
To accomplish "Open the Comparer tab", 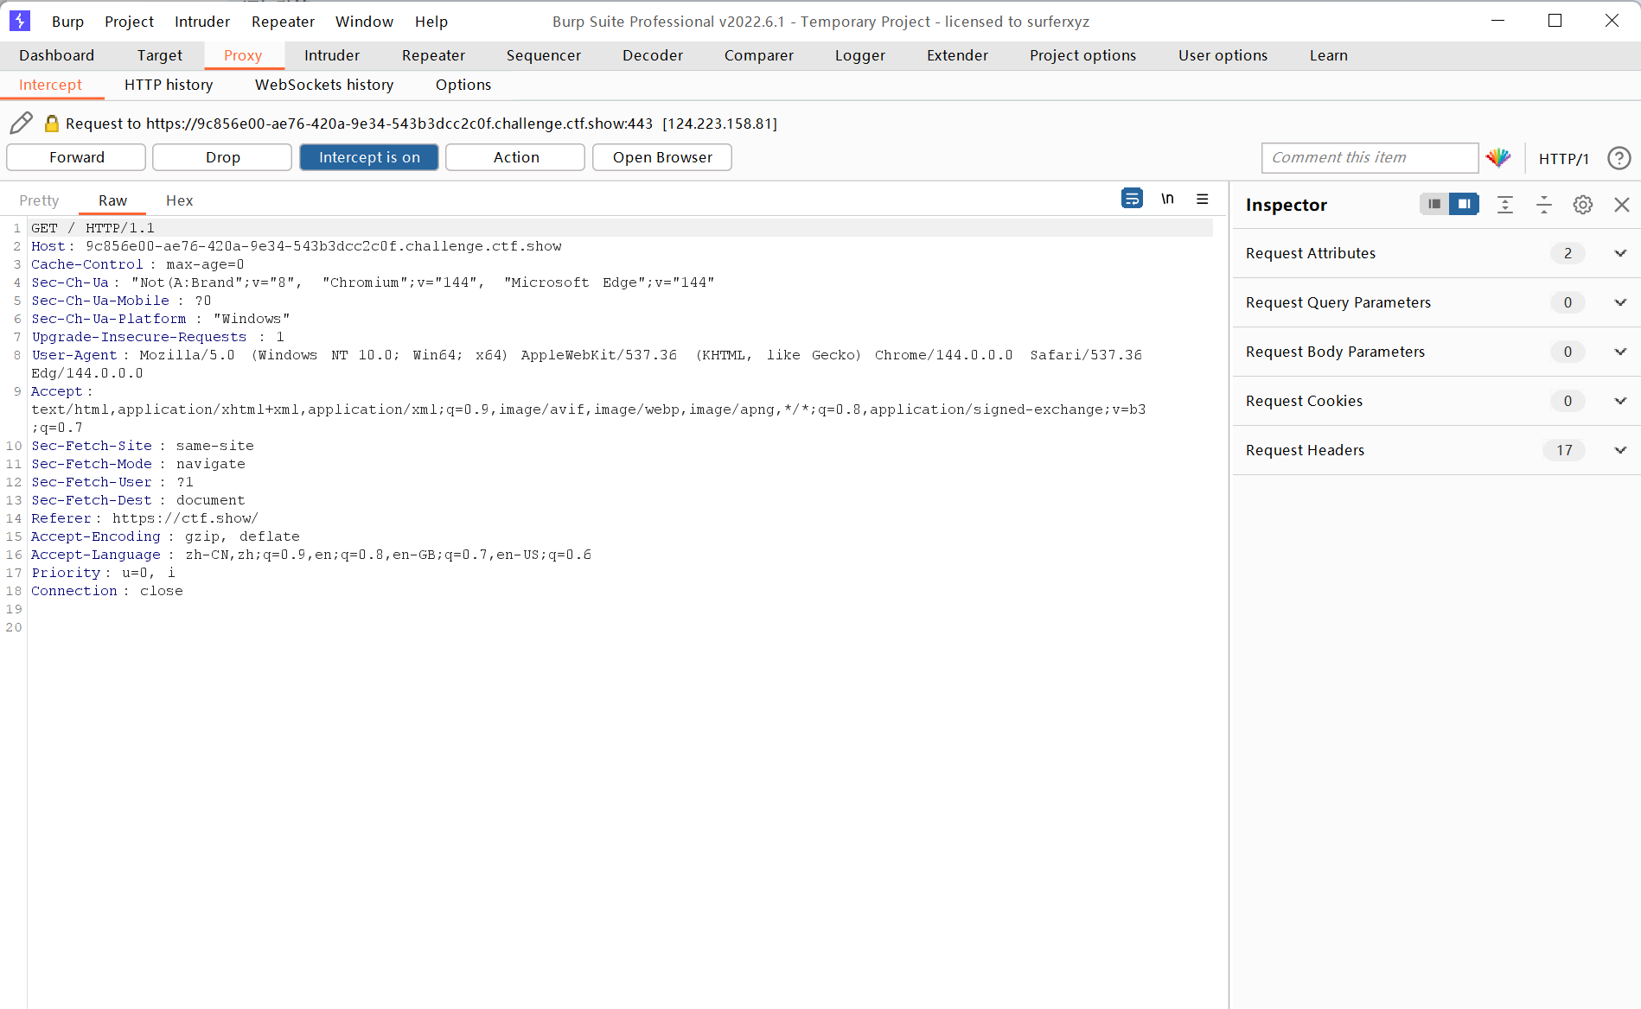I will (x=759, y=55).
